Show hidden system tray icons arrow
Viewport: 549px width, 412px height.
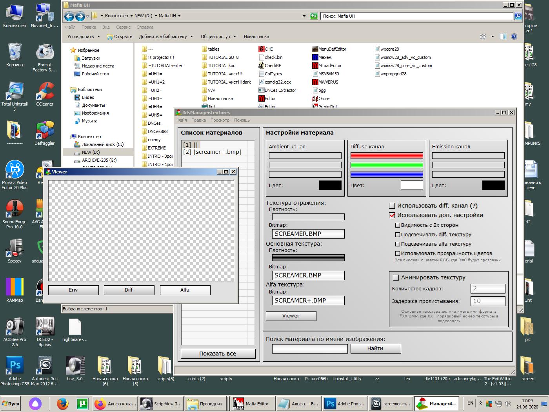pyautogui.click(x=480, y=403)
